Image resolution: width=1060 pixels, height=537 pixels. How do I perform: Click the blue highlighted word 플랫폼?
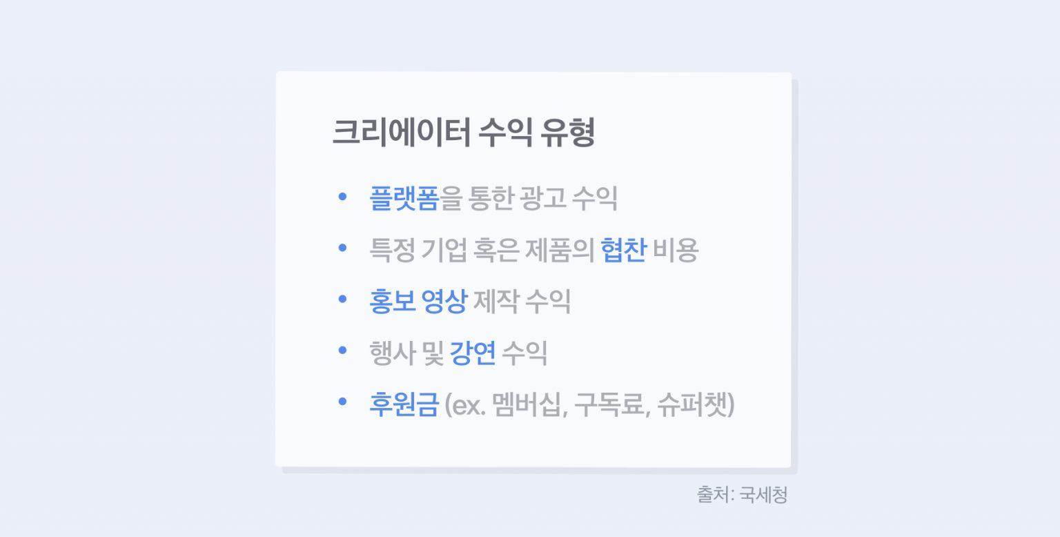[404, 198]
